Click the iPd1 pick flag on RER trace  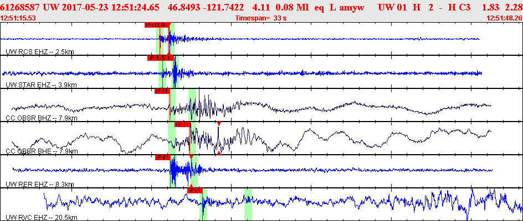click(x=163, y=157)
